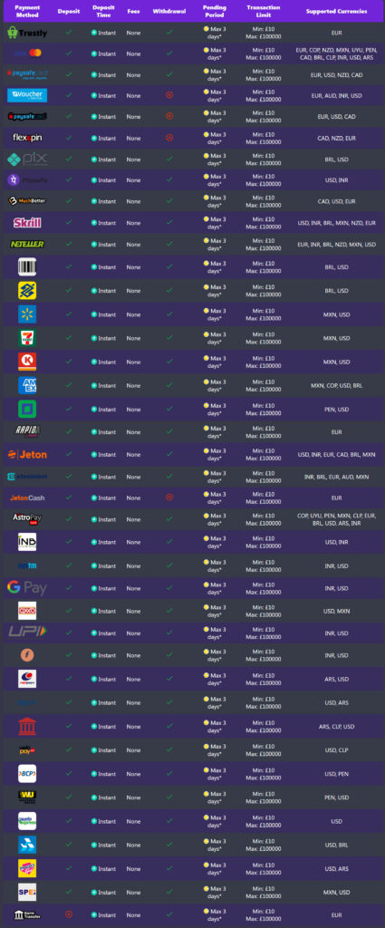Click the Trustly payment logo
The width and height of the screenshot is (385, 928).
coord(27,34)
